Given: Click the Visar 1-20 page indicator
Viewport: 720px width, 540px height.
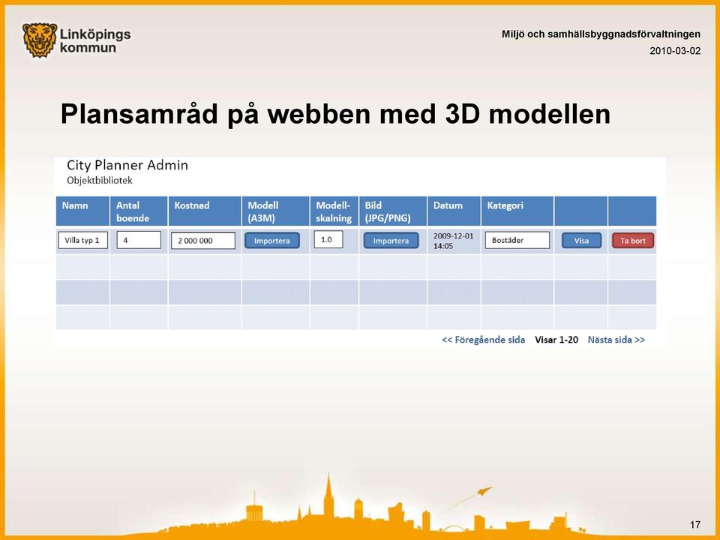Looking at the screenshot, I should [556, 340].
